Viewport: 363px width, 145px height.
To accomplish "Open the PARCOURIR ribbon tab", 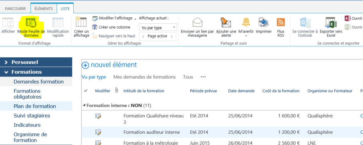I will tap(16, 8).
